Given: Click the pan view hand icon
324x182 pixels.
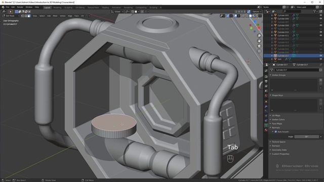Looking at the screenshot, I should 259,41.
